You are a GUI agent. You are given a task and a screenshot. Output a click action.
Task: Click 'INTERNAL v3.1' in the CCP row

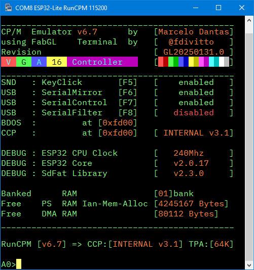coord(196,133)
